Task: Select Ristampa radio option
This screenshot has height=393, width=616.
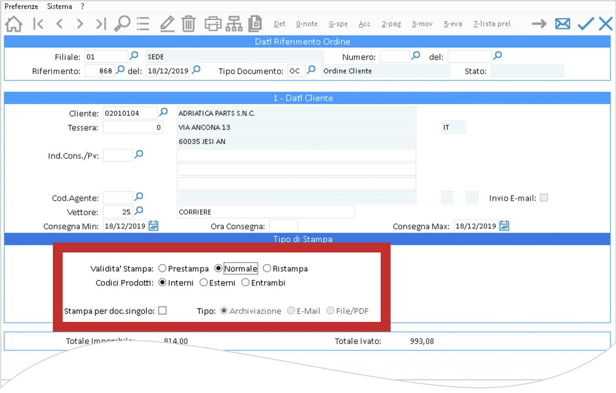Action: pyautogui.click(x=267, y=268)
